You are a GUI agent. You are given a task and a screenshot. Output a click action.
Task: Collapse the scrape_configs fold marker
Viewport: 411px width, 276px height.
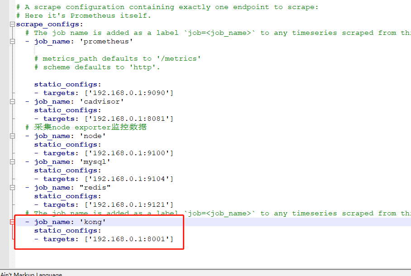tap(12, 24)
